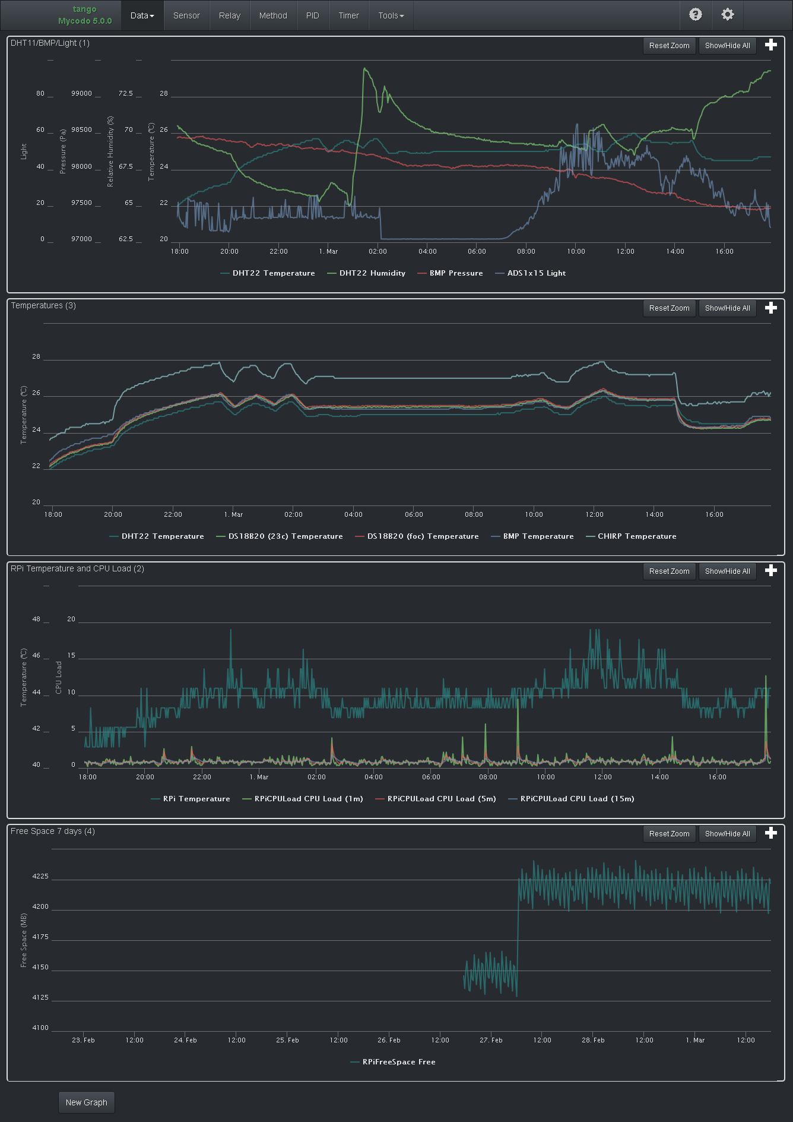Open the Tools dropdown menu
Screen dimensions: 793x1122
[x=391, y=15]
